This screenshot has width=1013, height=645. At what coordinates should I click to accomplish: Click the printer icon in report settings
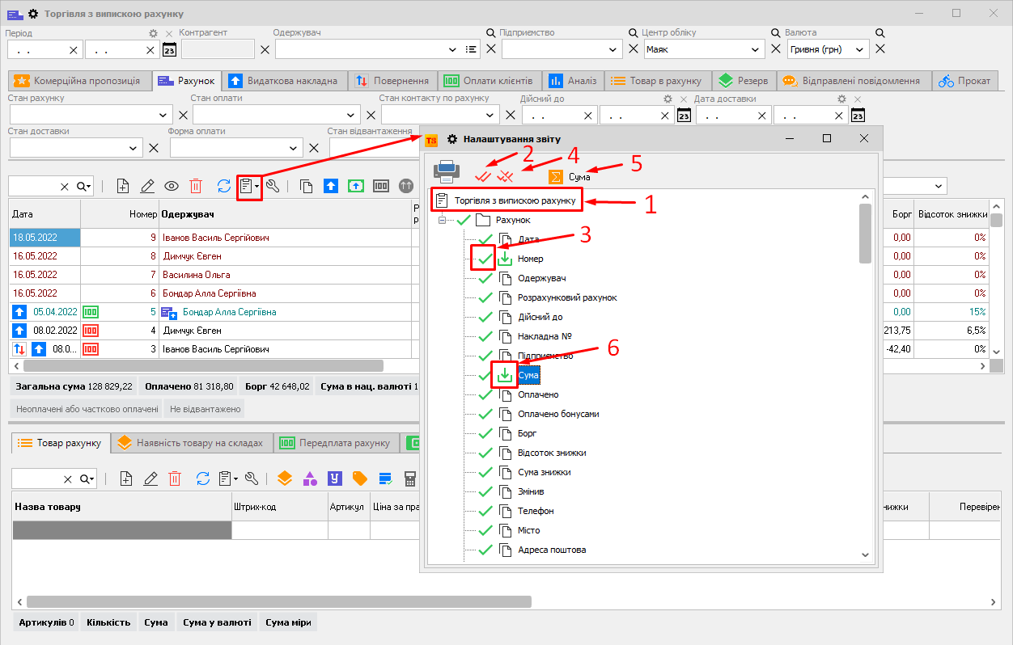point(447,172)
